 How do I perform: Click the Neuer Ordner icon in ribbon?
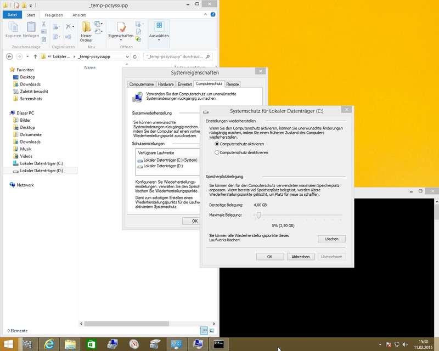click(x=86, y=29)
